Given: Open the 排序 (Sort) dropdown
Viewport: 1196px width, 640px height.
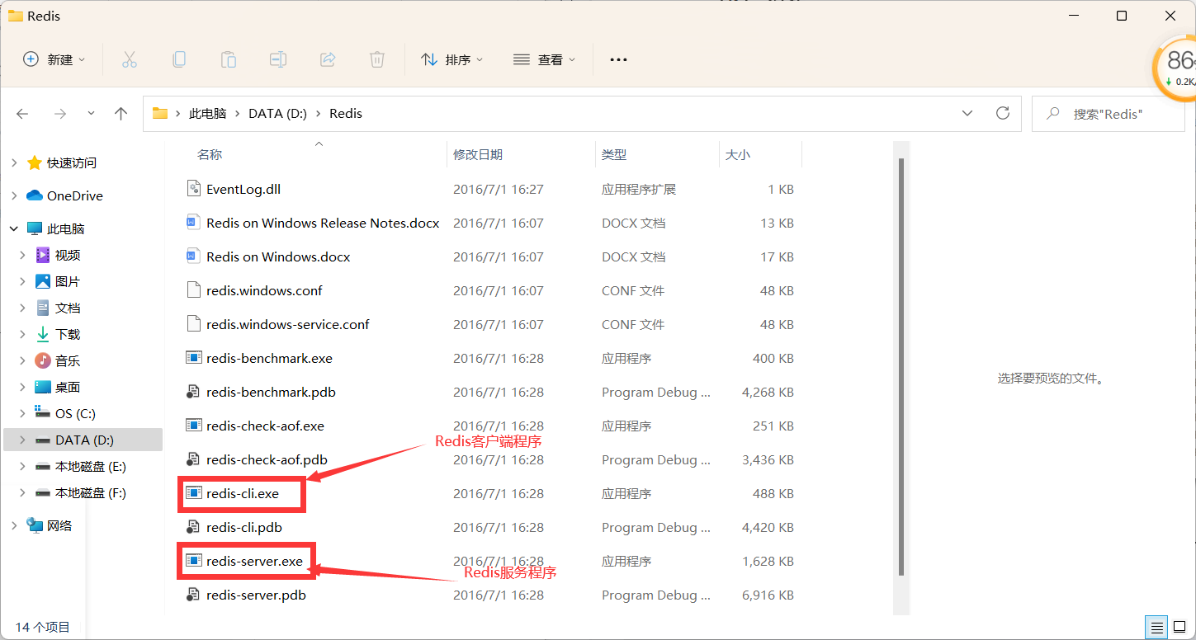Looking at the screenshot, I should 451,59.
